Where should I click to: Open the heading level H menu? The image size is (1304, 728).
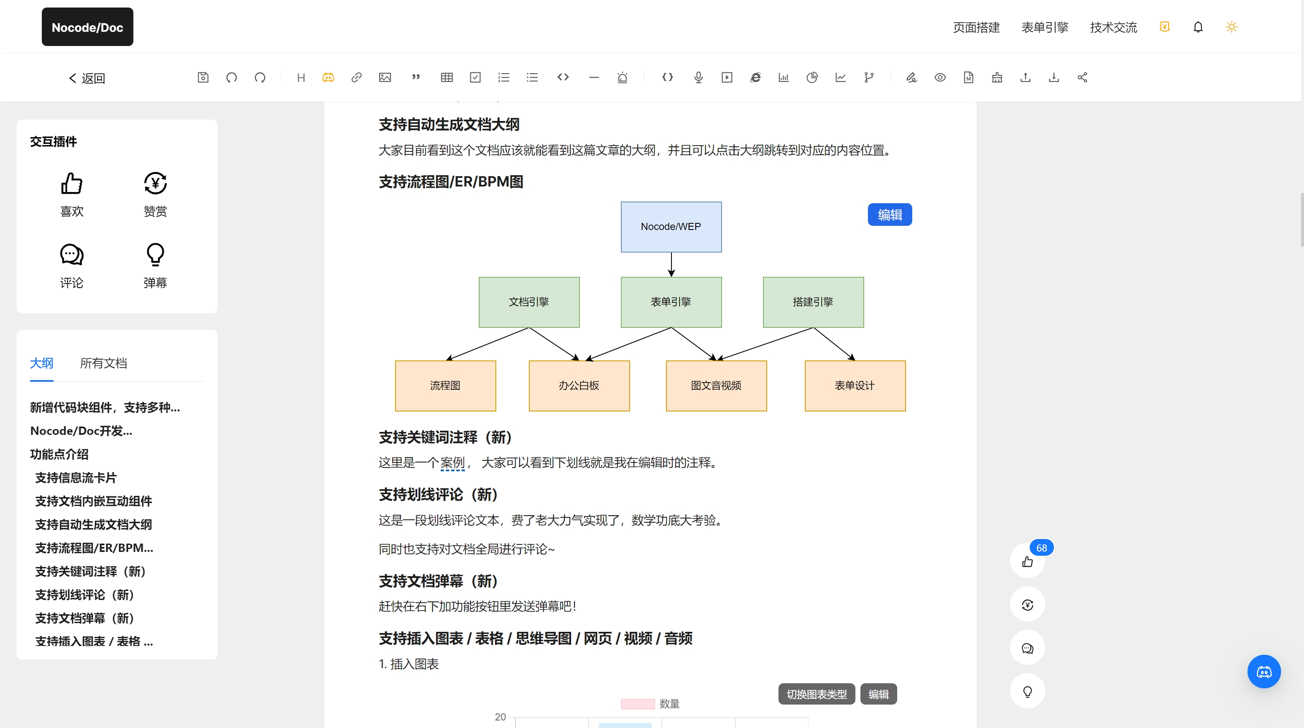point(301,77)
